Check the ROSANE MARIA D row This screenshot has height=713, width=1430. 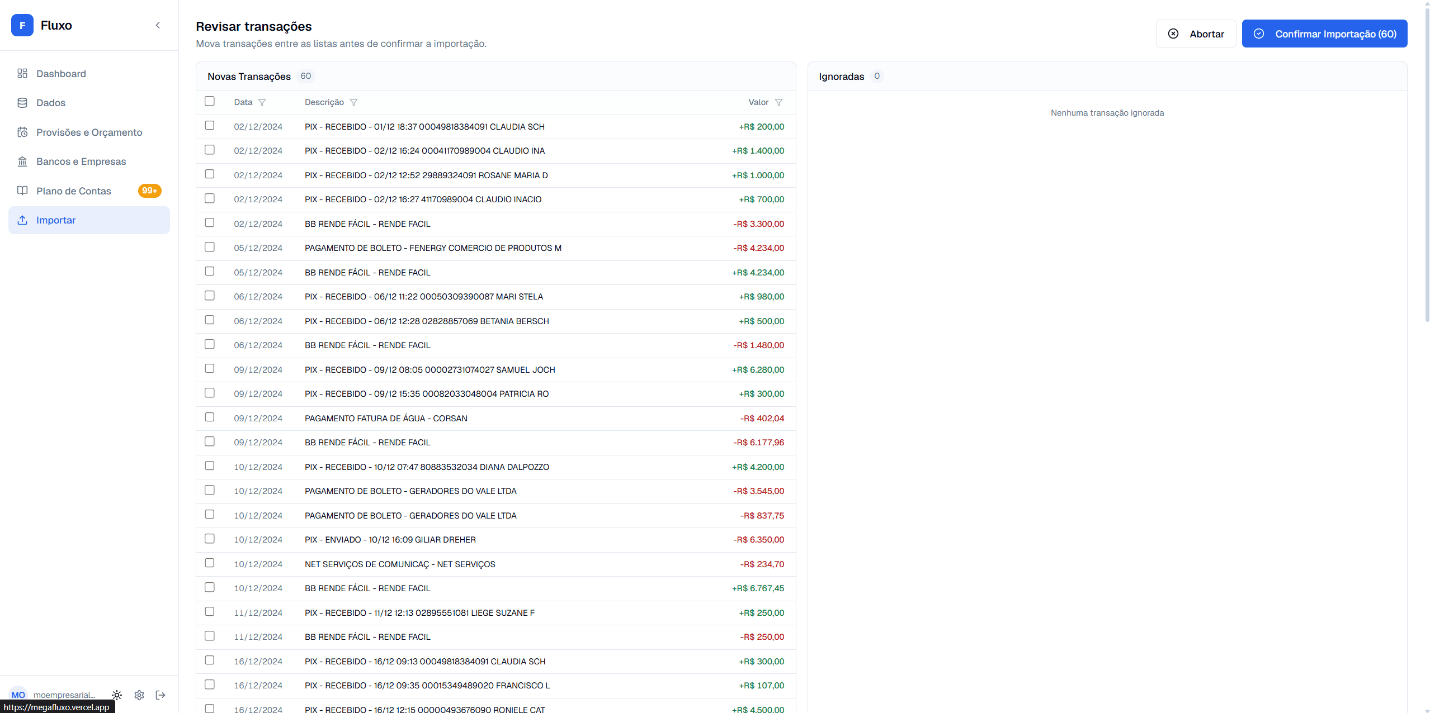click(210, 174)
